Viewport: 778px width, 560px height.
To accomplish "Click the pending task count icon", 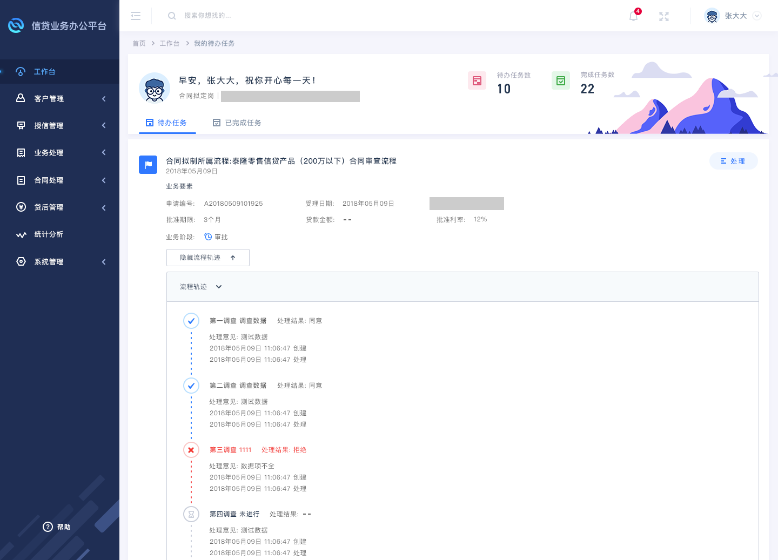I will pos(477,81).
